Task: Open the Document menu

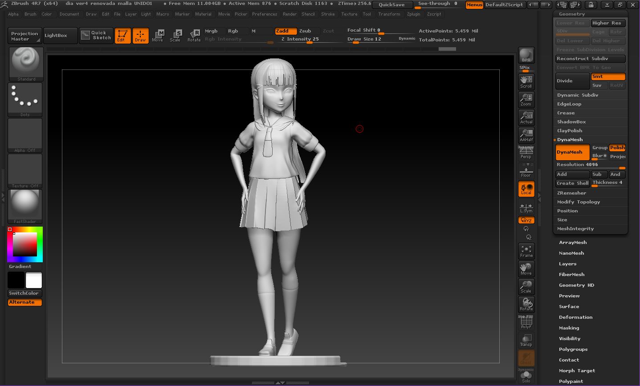Action: coord(69,14)
